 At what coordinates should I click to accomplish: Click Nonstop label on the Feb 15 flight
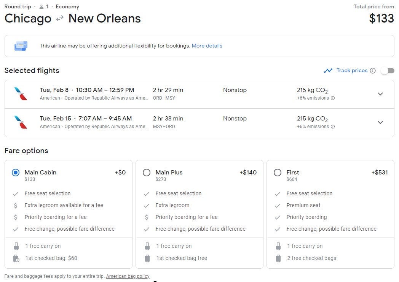click(x=235, y=119)
